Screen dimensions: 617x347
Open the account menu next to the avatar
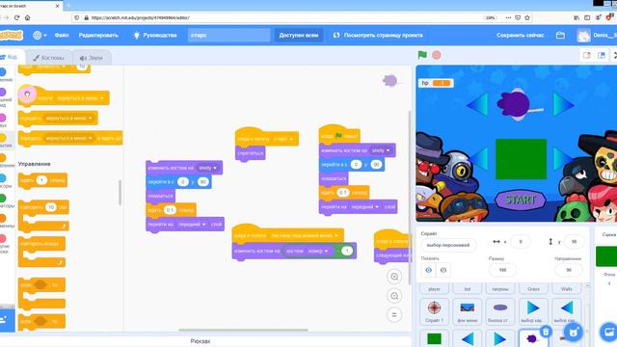pyautogui.click(x=598, y=36)
